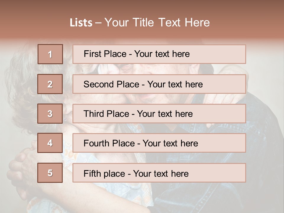This screenshot has width=284, height=213.
Task: Click the Second Place text bar
Action: [x=159, y=84]
